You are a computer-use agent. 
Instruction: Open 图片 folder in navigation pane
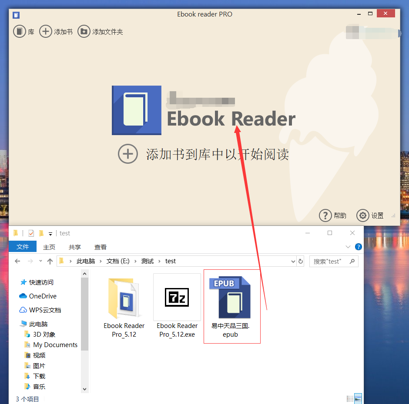[x=35, y=366]
